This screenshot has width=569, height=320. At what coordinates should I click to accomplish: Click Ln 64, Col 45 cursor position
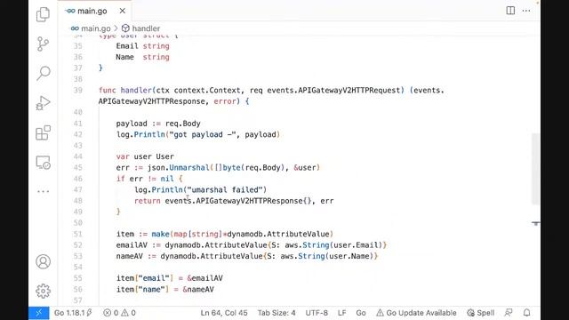224,313
